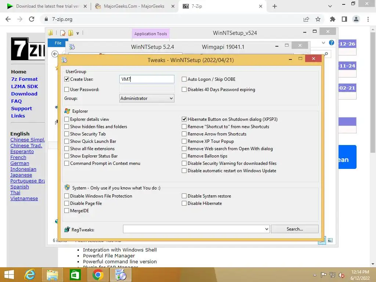
Task: Click the Action Center flag tray icon
Action: pos(323,275)
